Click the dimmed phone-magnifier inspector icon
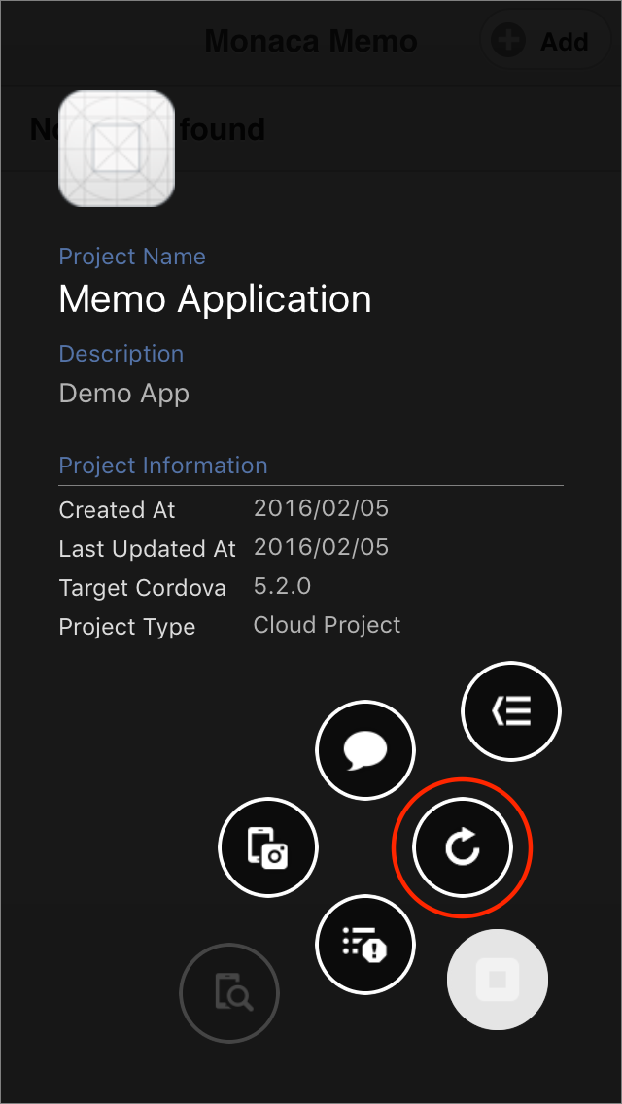 (x=229, y=993)
